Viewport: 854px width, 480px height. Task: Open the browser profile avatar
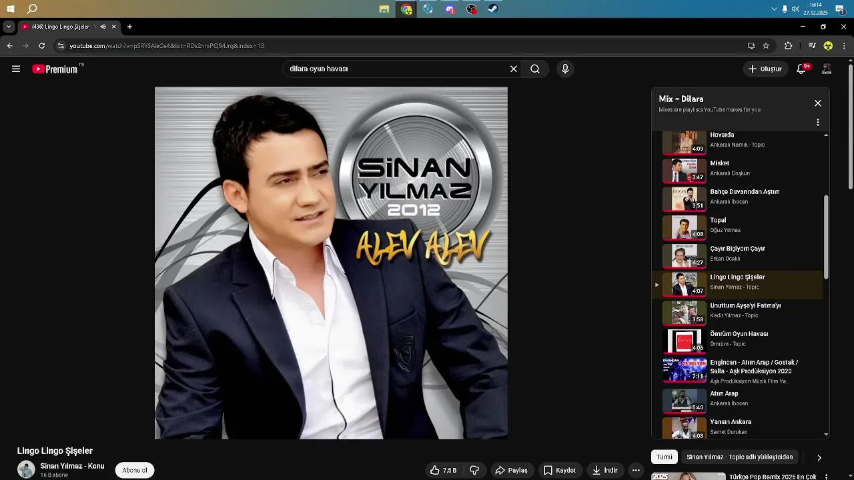(828, 46)
